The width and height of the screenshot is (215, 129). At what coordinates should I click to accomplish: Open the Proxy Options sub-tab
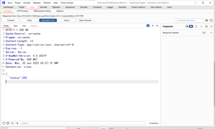coord(60,11)
